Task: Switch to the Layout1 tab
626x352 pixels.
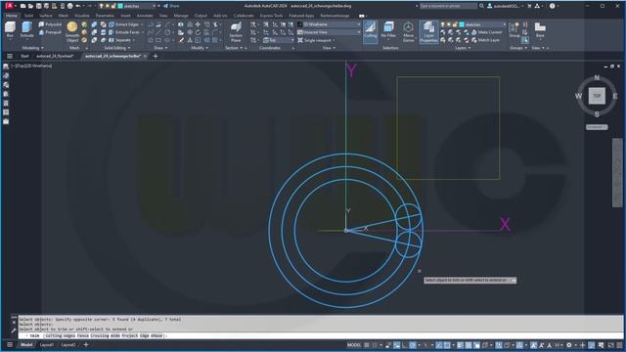Action: click(x=47, y=345)
